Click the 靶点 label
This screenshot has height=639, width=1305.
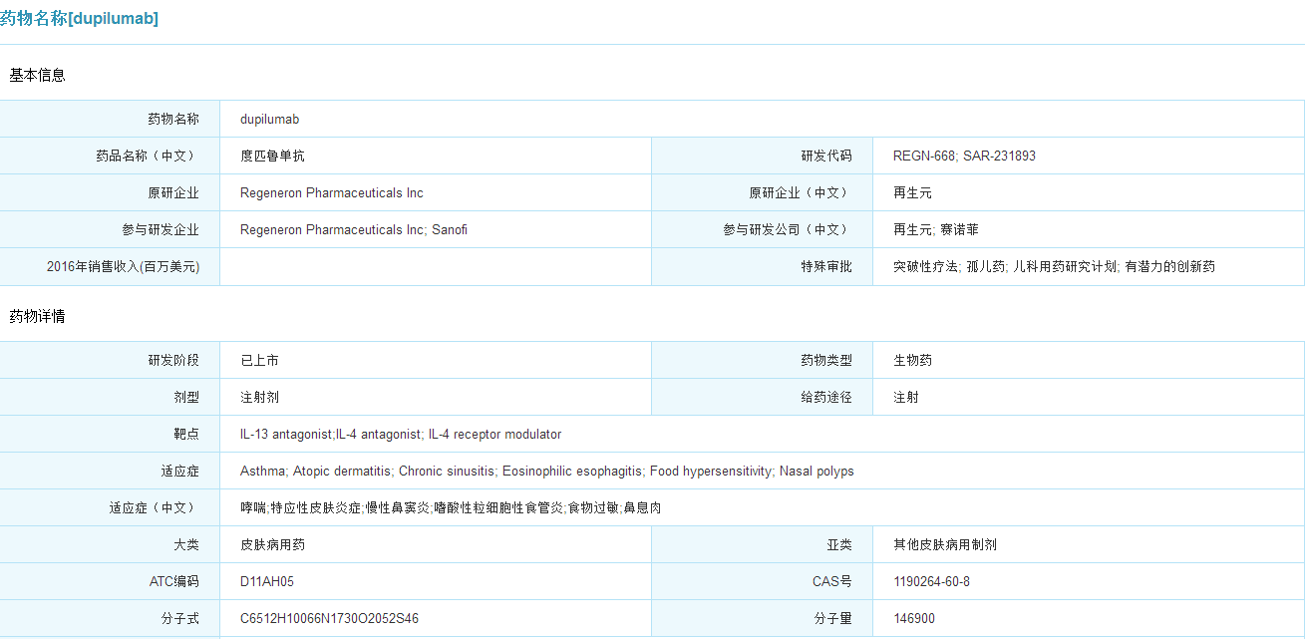click(x=186, y=434)
